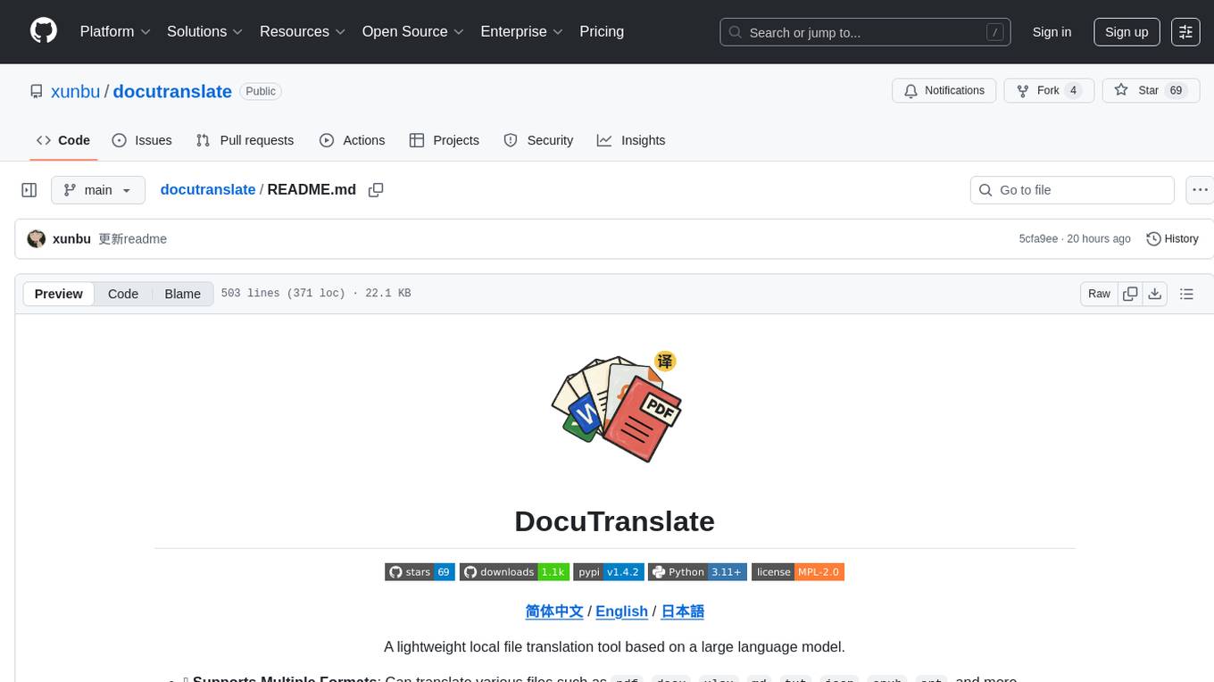Open the README outline list
Screen dimensions: 1214x682
[1186, 294]
